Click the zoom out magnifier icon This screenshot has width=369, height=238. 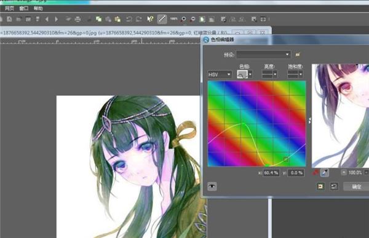point(192,19)
